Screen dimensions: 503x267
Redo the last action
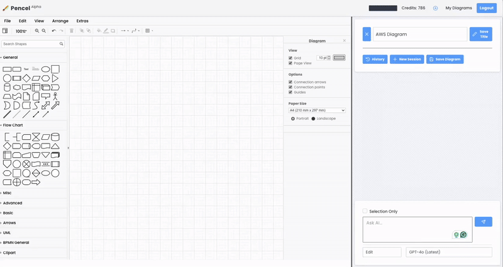(x=61, y=31)
